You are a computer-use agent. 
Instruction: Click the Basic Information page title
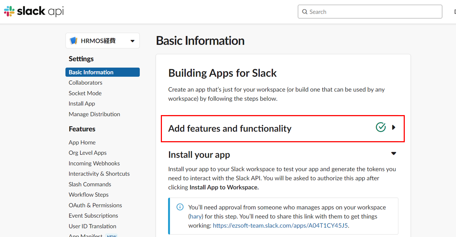tap(200, 41)
